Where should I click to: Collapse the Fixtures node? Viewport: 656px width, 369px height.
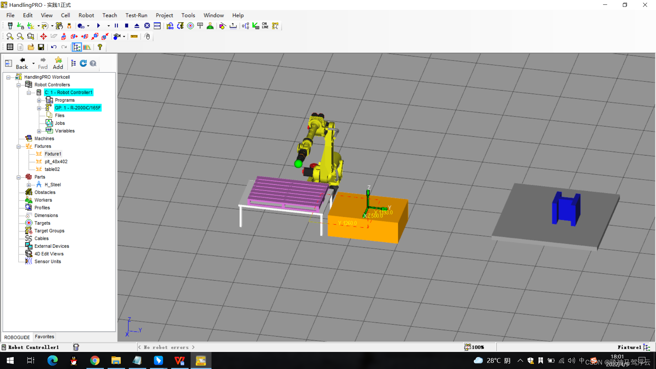[18, 147]
